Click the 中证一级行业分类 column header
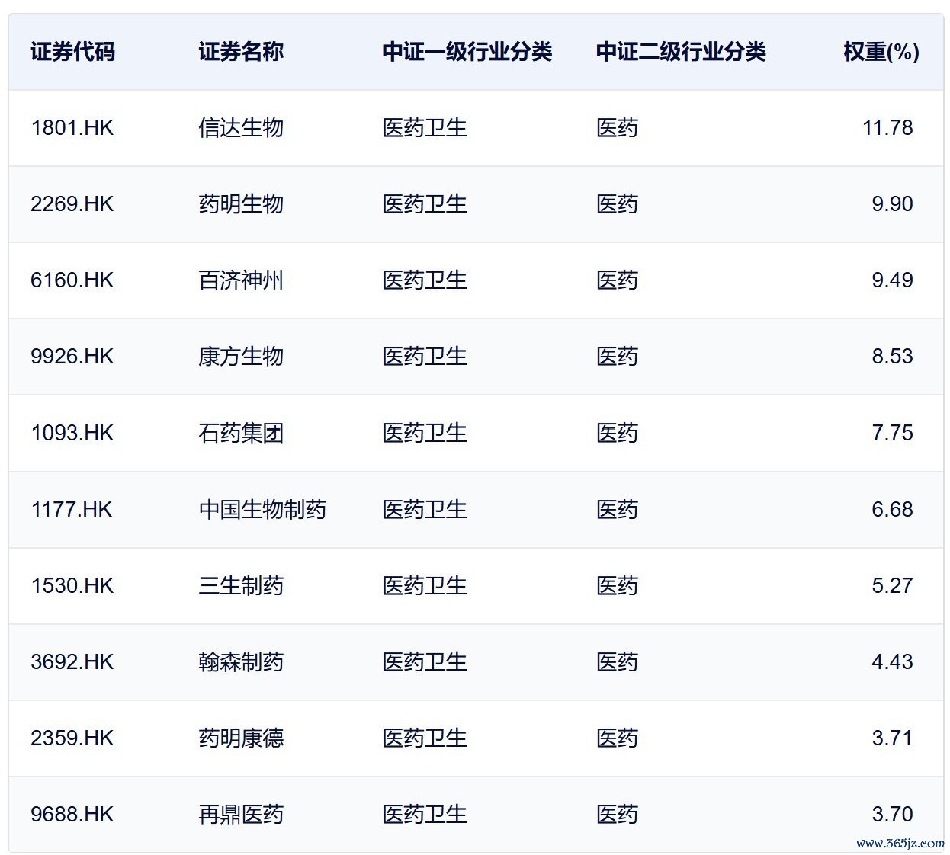The image size is (950, 855). 467,52
